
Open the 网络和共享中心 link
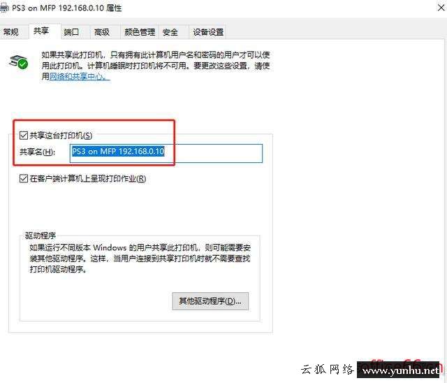click(79, 76)
